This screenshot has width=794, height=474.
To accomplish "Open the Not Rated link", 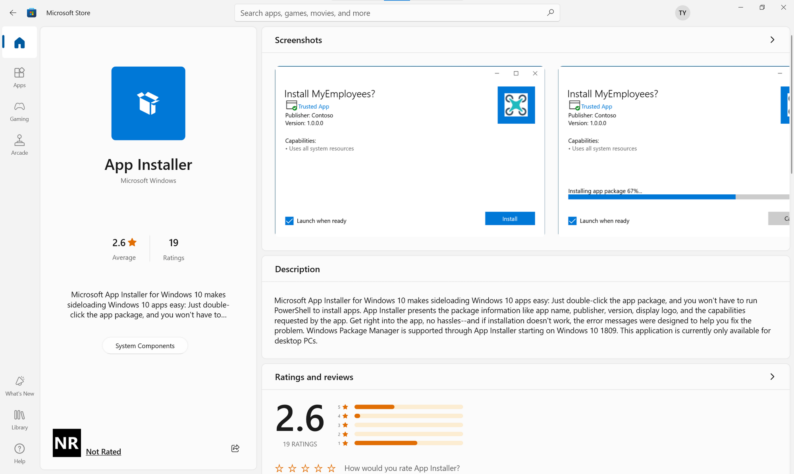I will tap(103, 451).
